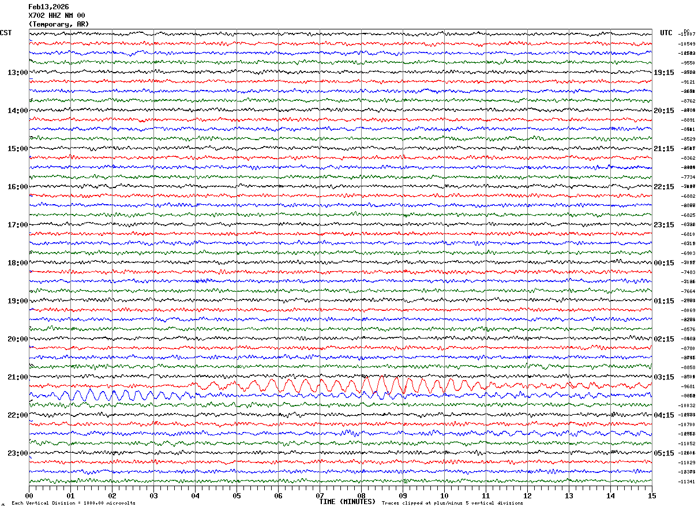Select the 03:15 UTC hour label
698x511 pixels.
[664, 377]
